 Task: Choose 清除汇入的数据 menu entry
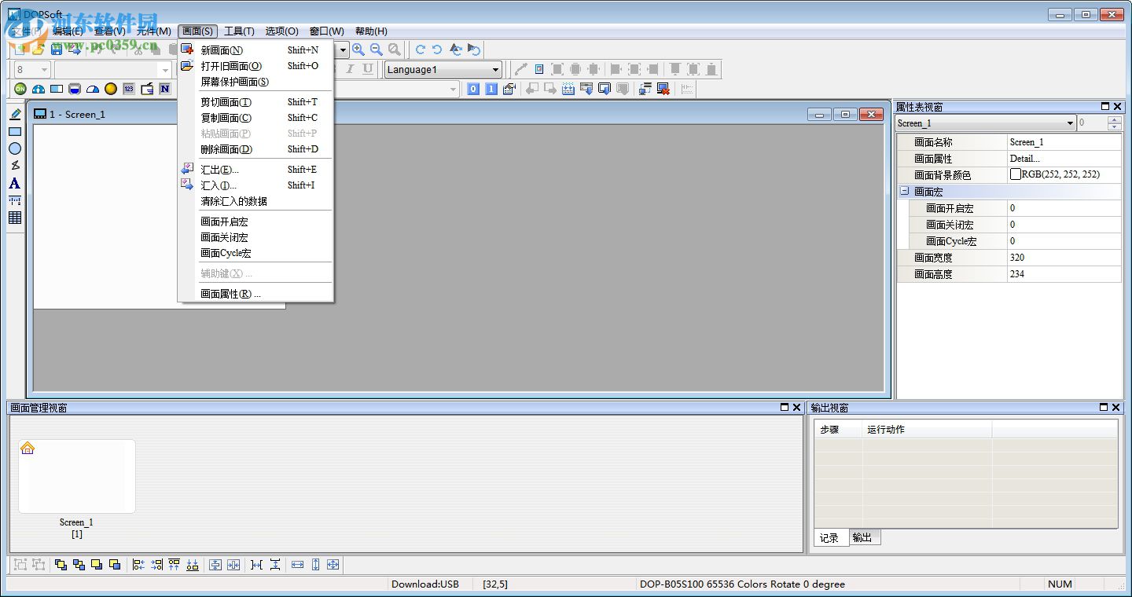(256, 201)
